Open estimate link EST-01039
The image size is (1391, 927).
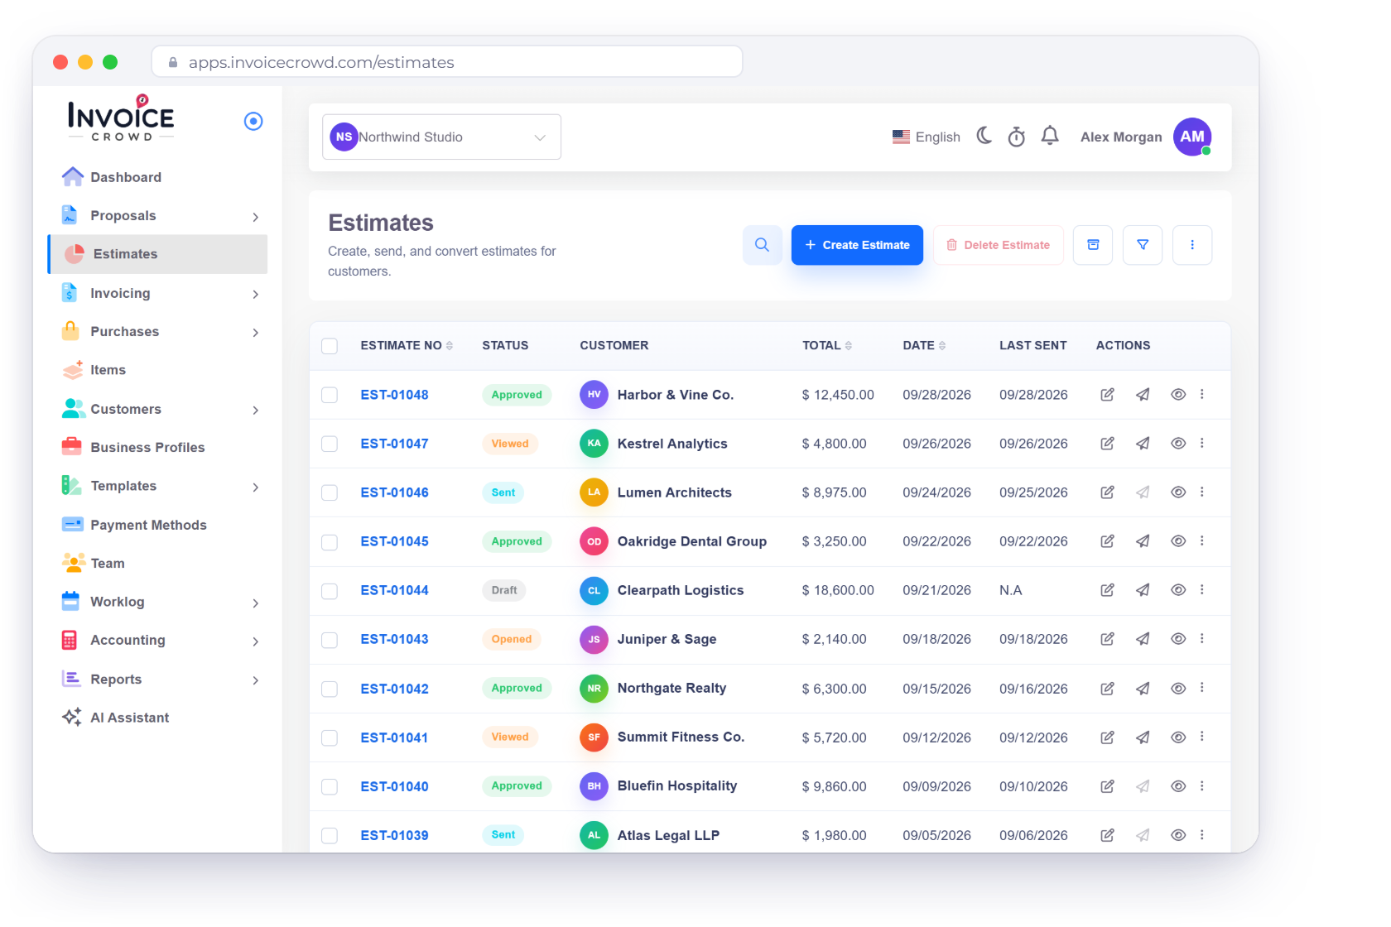pos(394,835)
